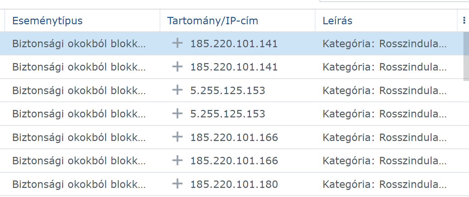
Task: Select the second 5.255.125.153 IP address cell
Action: point(228,114)
